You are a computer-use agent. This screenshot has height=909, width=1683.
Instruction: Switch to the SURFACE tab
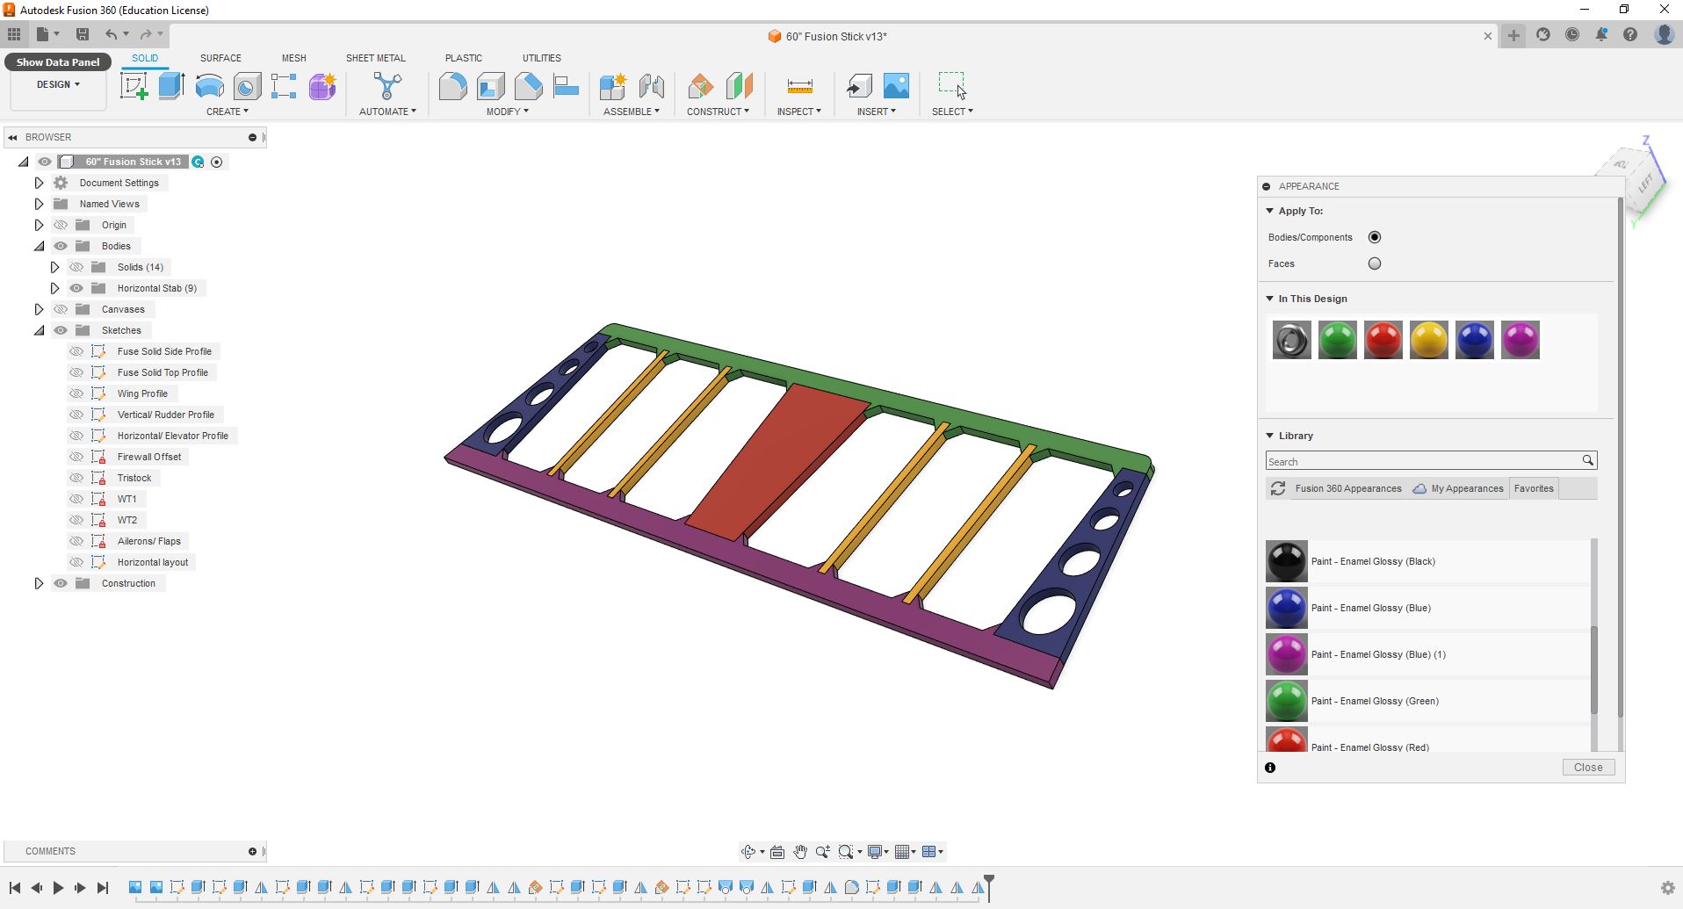pyautogui.click(x=220, y=58)
